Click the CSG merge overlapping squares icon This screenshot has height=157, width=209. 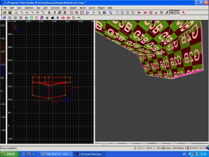[77, 13]
